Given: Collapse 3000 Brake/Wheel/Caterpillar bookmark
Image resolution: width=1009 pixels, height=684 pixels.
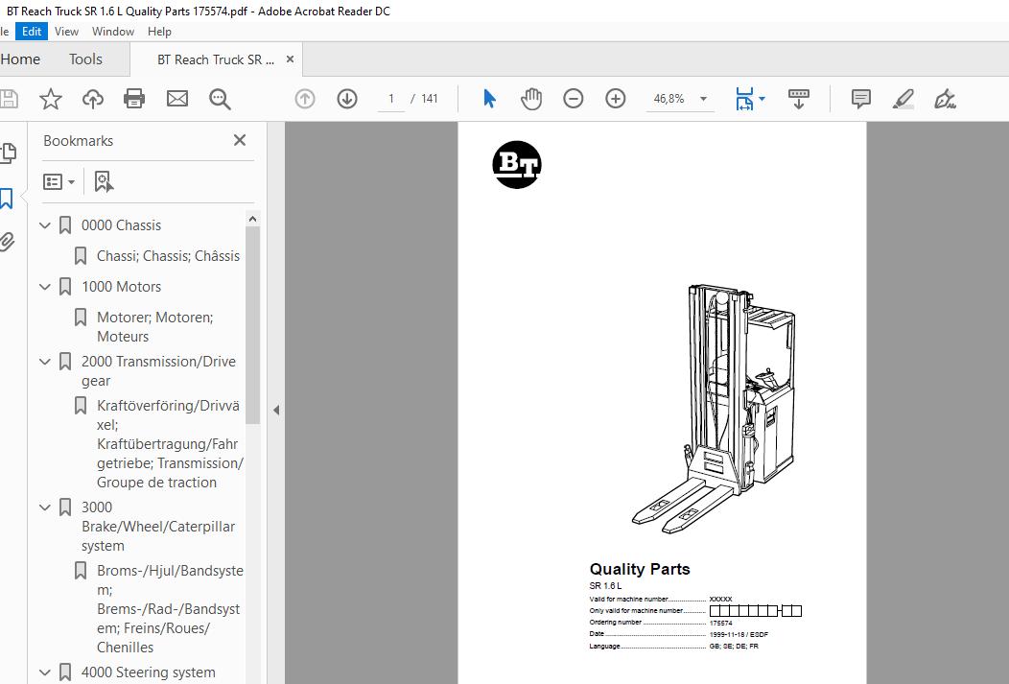Looking at the screenshot, I should pyautogui.click(x=44, y=507).
